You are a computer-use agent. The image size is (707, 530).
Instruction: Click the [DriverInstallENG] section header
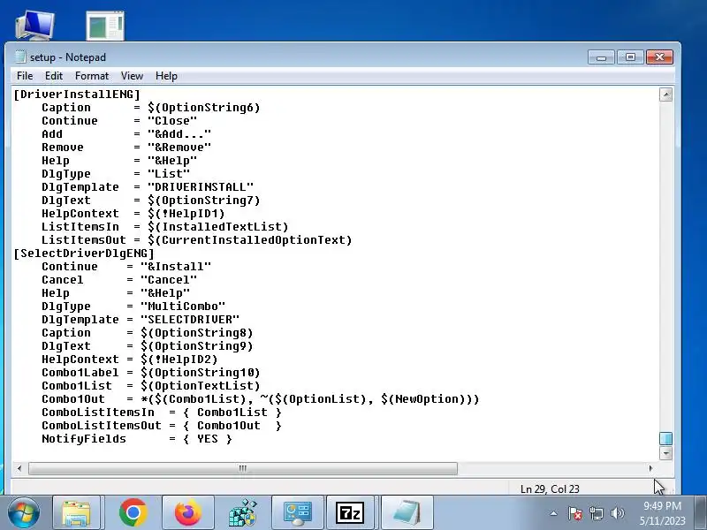[77, 95]
